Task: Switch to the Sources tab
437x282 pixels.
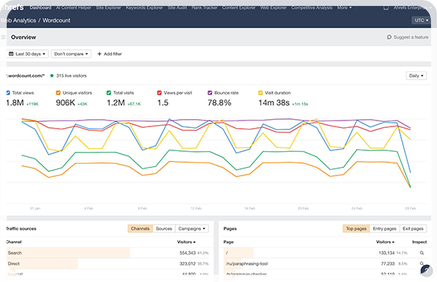Action: (164, 228)
